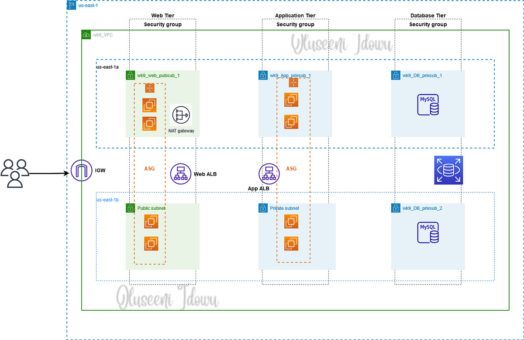Select the padlock icon on wk9_App_privsub_1
The width and height of the screenshot is (524, 340).
pyautogui.click(x=263, y=75)
